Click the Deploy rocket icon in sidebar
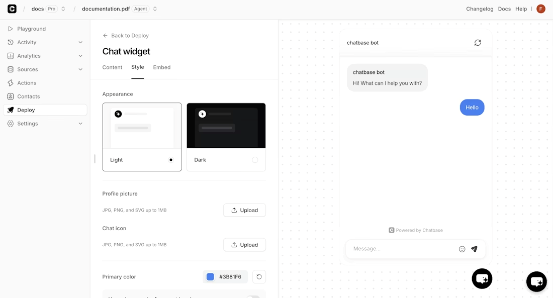 10,110
